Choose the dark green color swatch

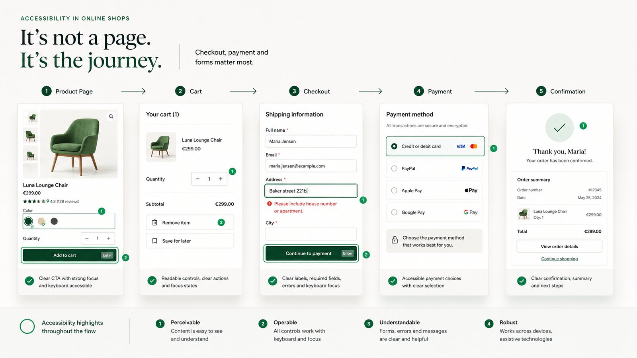point(28,221)
